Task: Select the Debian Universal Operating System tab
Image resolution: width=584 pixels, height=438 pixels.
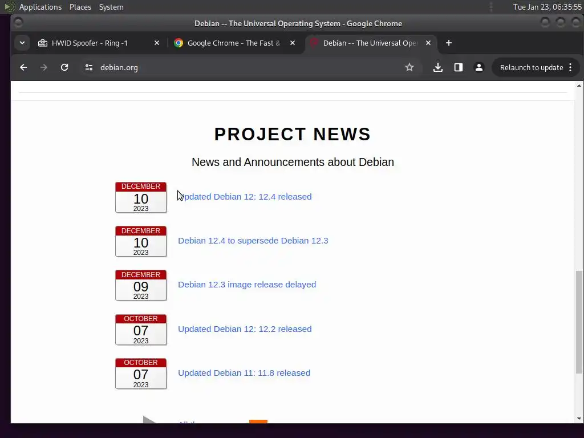Action: (x=370, y=43)
